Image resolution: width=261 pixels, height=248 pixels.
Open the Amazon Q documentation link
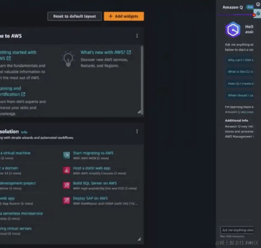pos(239,112)
